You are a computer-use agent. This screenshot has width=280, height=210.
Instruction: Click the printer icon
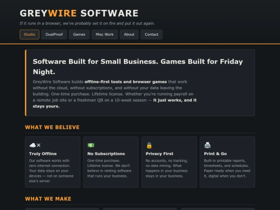point(207,145)
